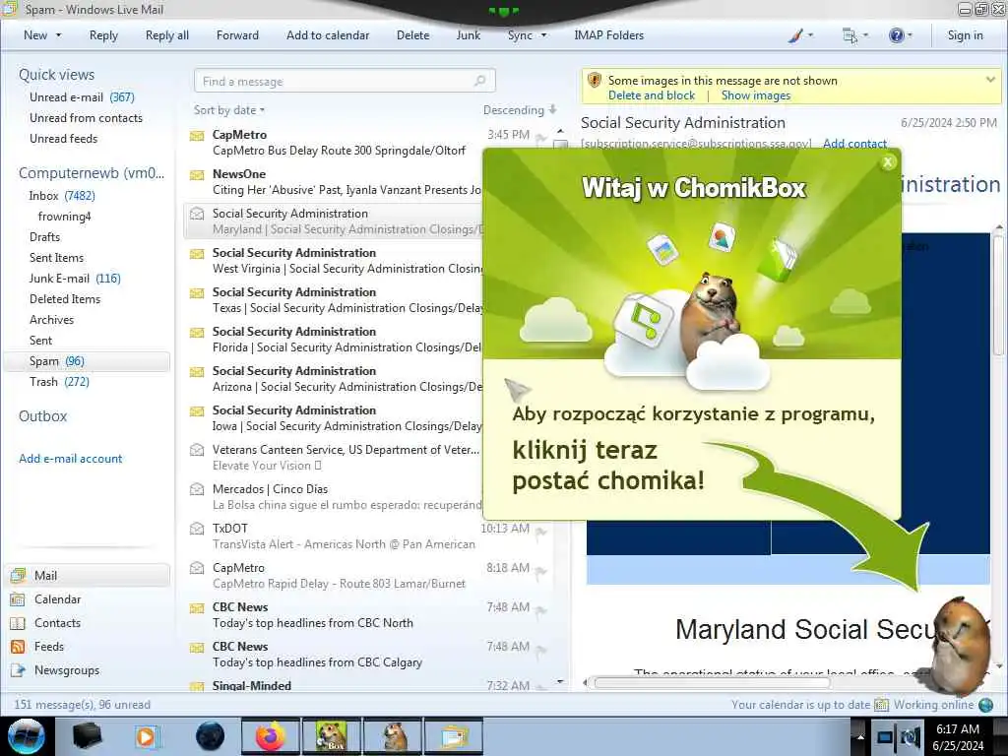Expand the New button dropdown arrow

pyautogui.click(x=58, y=36)
